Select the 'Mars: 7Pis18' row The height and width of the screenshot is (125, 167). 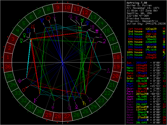click(146, 73)
